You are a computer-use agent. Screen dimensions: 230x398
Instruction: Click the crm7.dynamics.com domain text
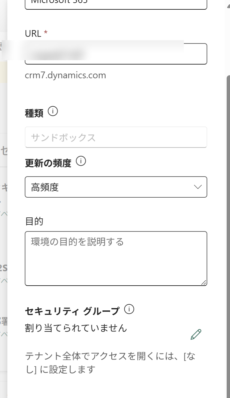click(66, 75)
